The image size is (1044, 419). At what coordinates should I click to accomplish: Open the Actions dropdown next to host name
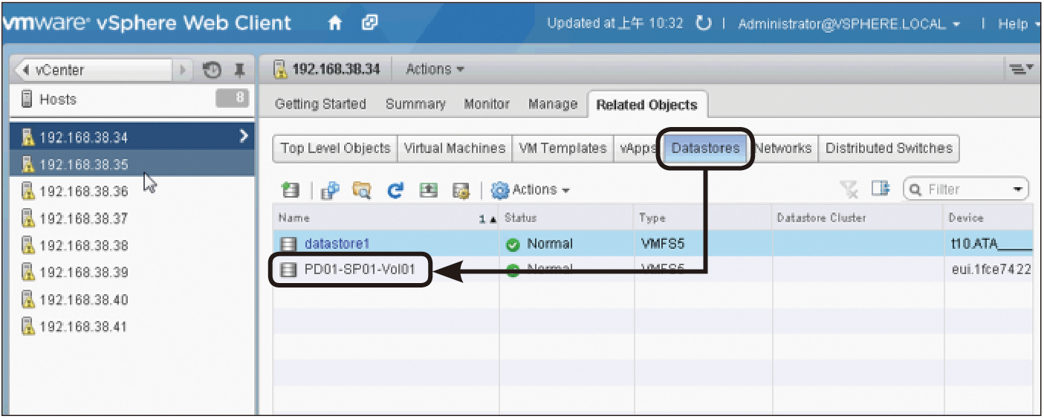[435, 69]
